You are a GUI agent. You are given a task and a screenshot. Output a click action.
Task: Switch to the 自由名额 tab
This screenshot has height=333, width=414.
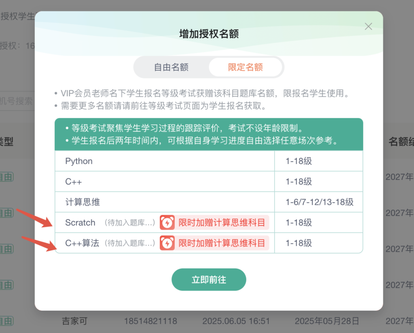pos(171,67)
